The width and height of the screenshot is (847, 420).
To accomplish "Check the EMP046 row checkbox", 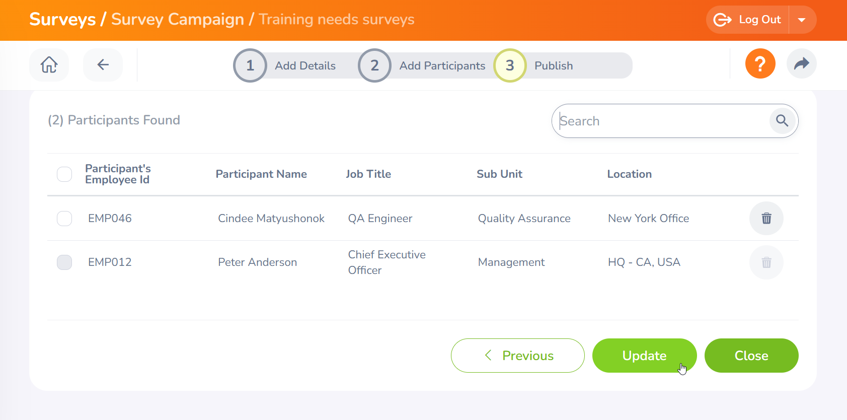I will tap(64, 219).
